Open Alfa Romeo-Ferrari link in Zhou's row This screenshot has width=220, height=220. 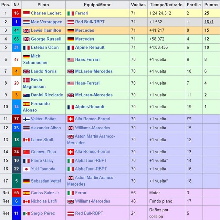coord(92,152)
